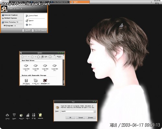162x129 pixels.
Task: Click the Run dialog program icon
Action: pos(57,107)
